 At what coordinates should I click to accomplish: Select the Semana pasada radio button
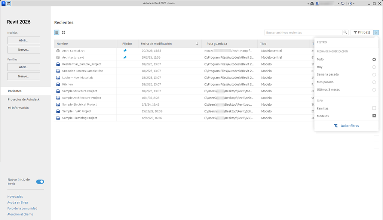click(374, 75)
